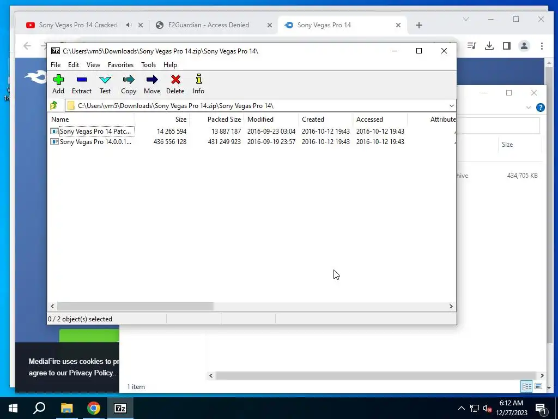Open the View menu
This screenshot has height=419, width=558.
93,65
